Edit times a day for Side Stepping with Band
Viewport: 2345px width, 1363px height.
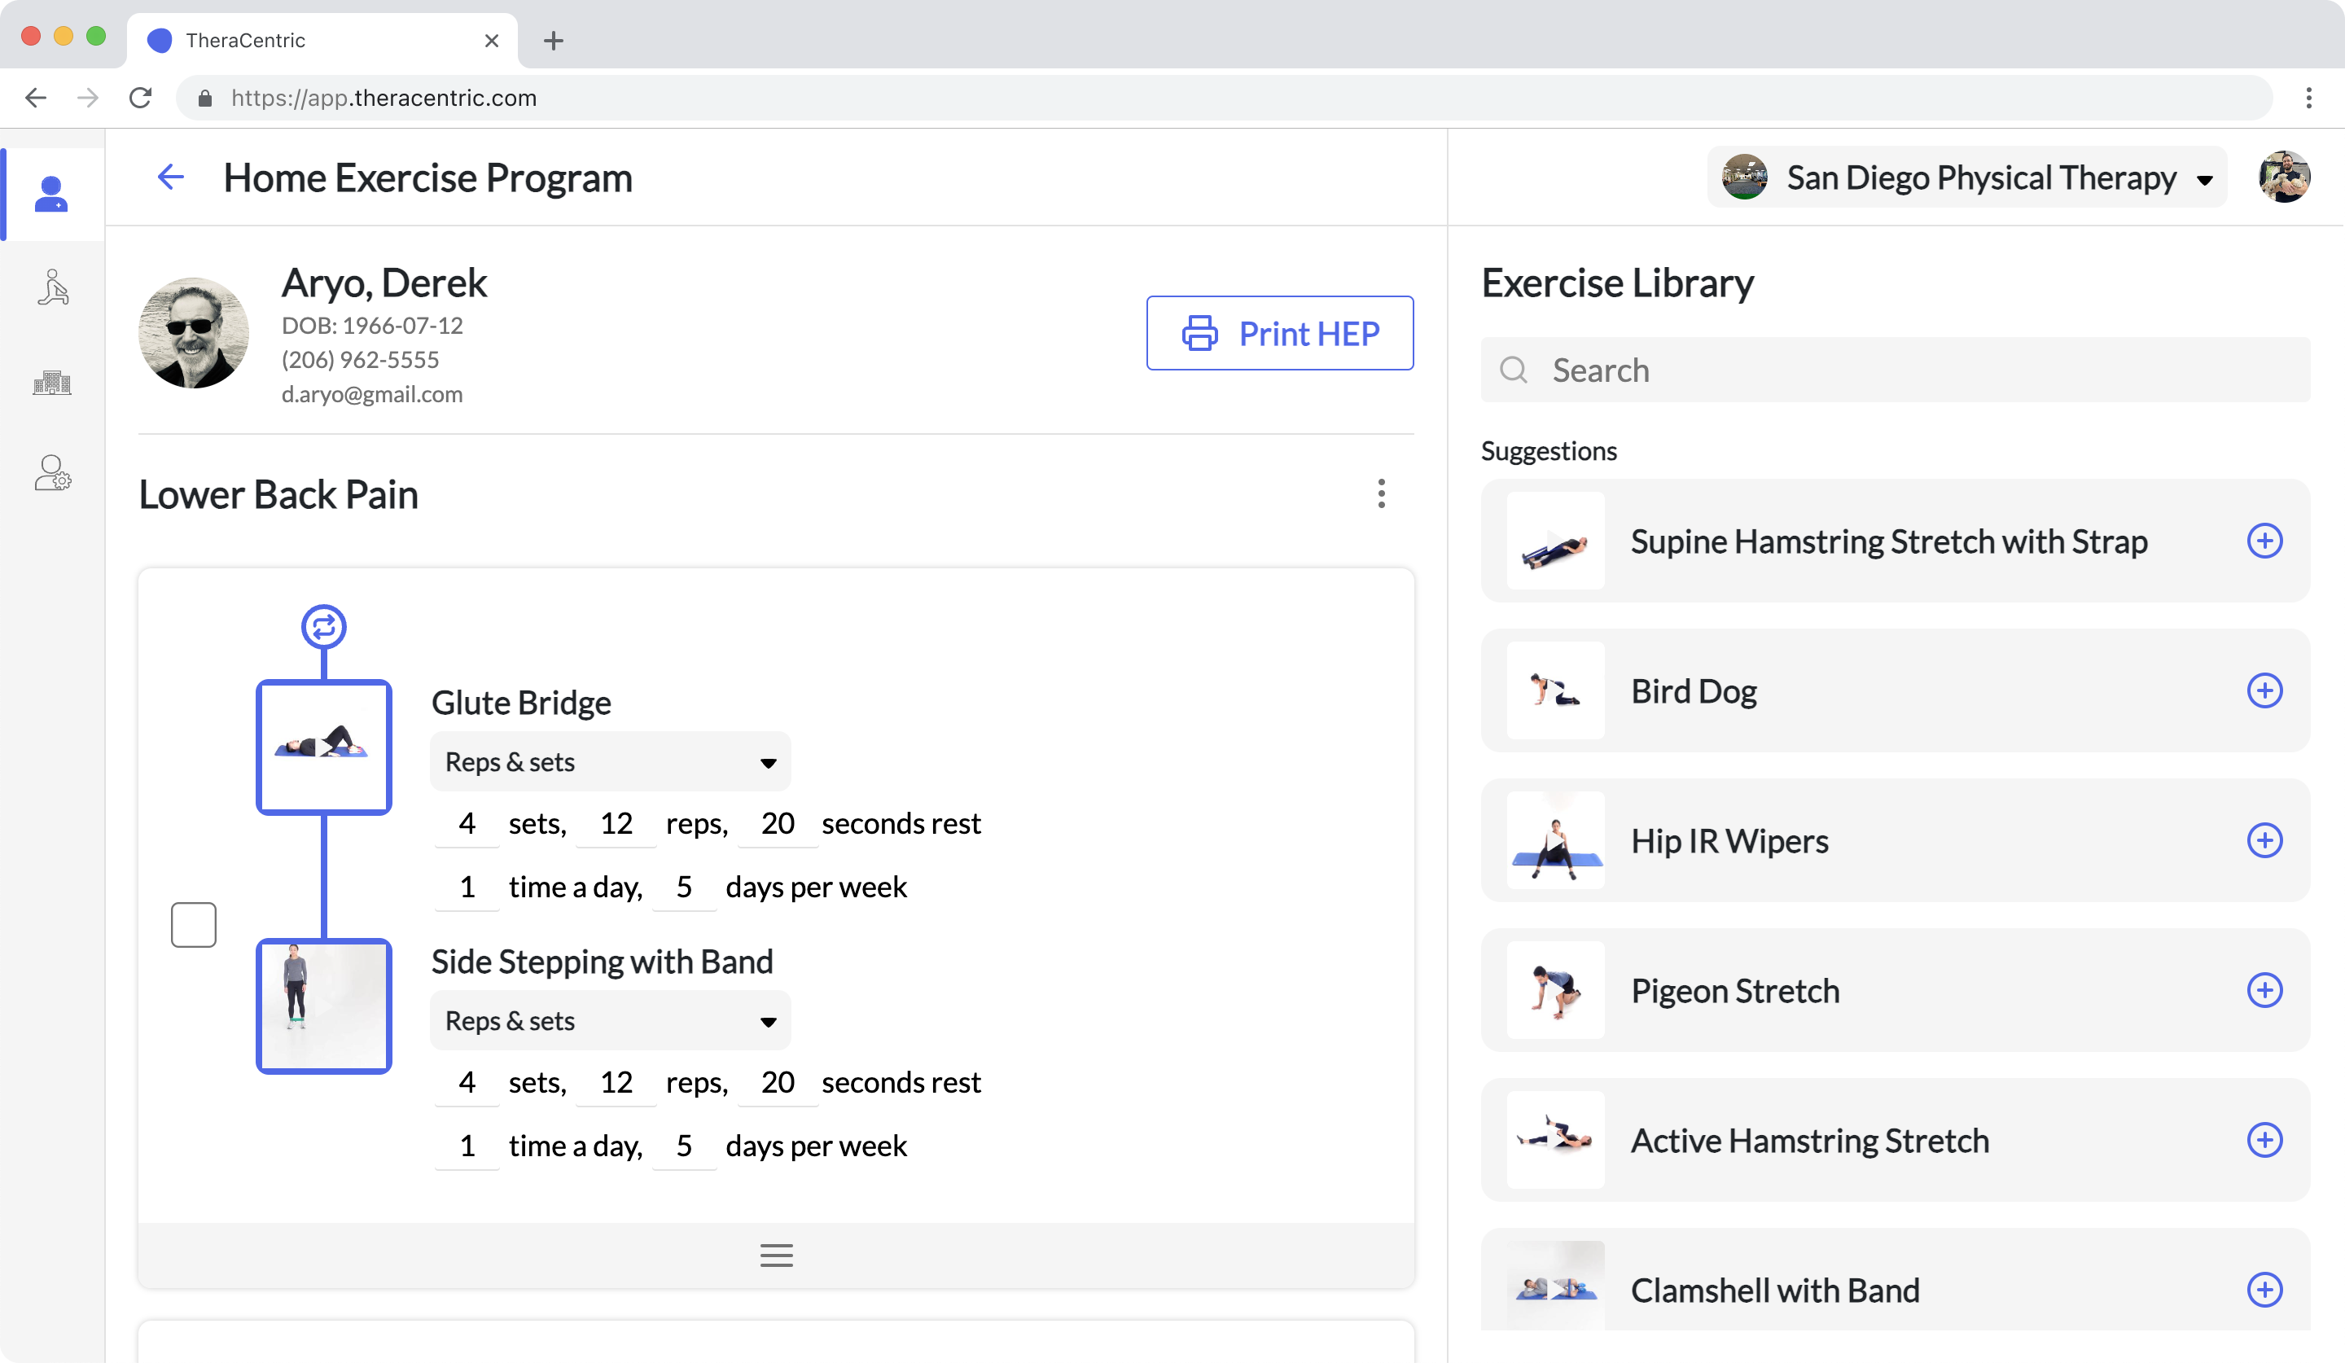pos(467,1146)
